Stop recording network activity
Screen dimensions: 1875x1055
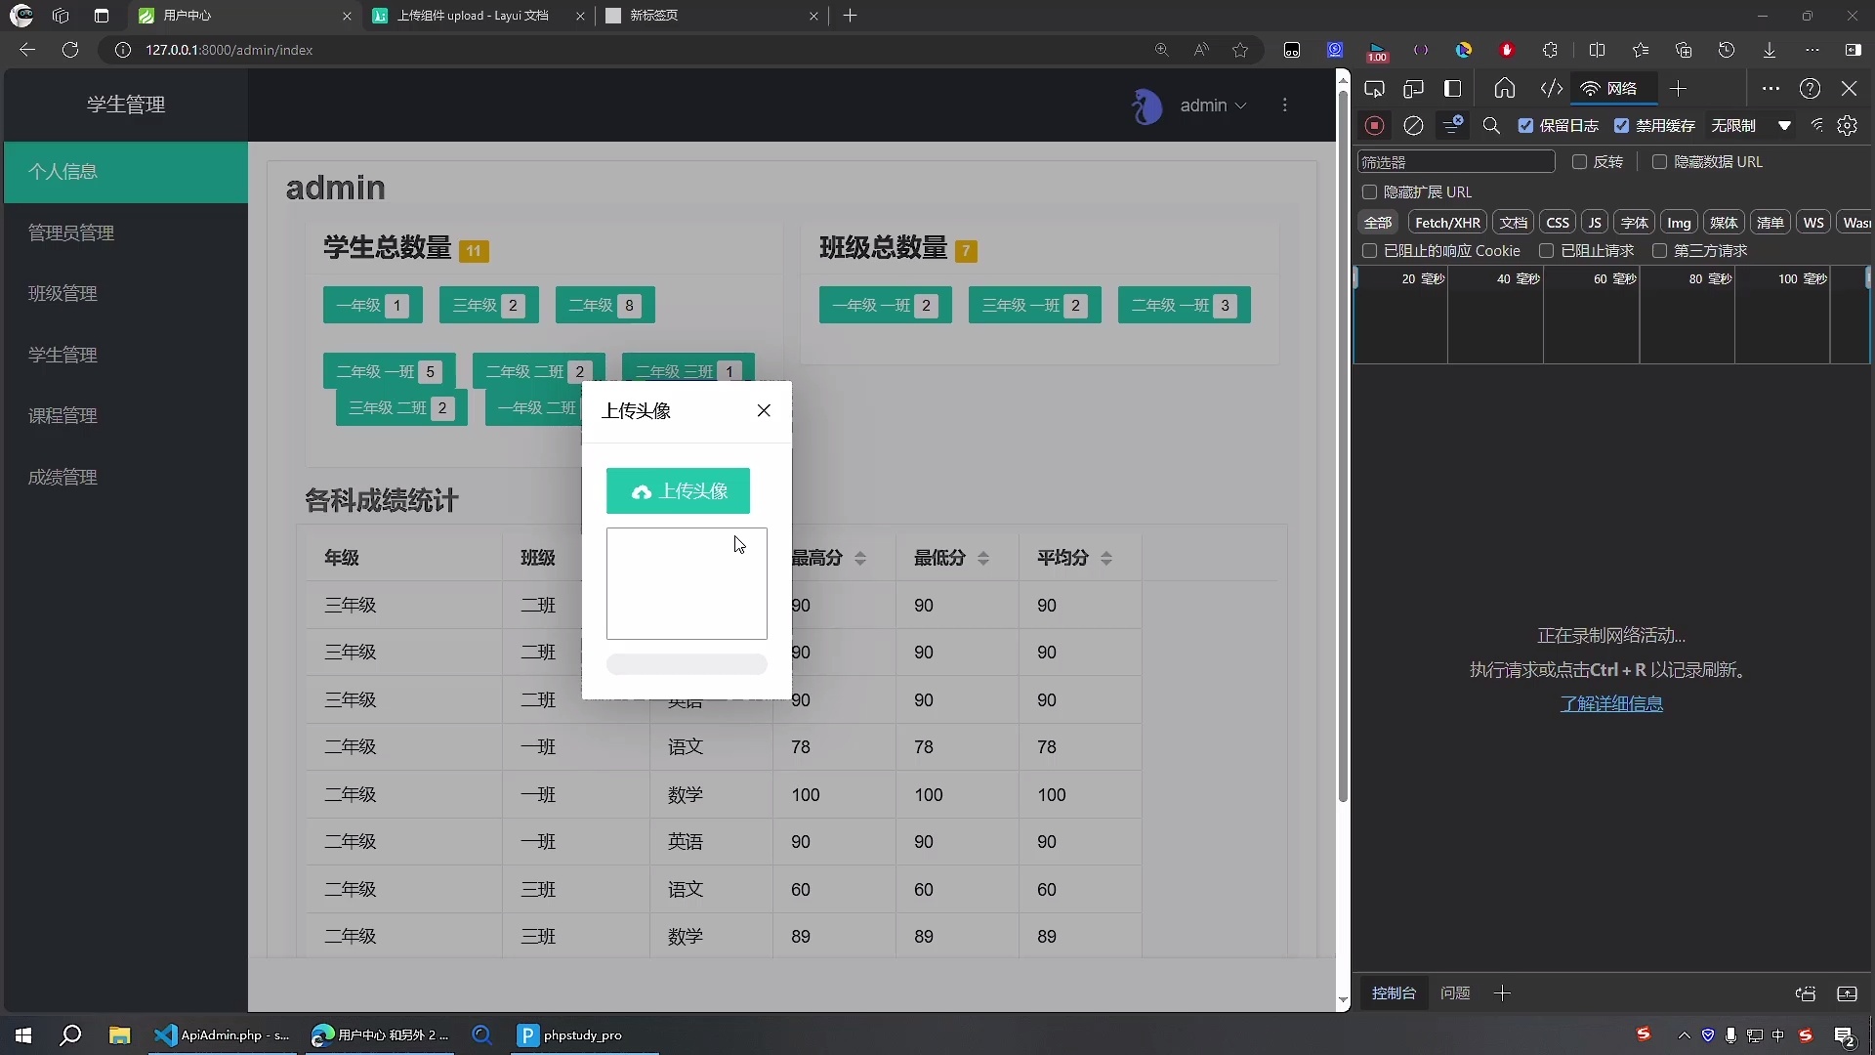coord(1375,125)
